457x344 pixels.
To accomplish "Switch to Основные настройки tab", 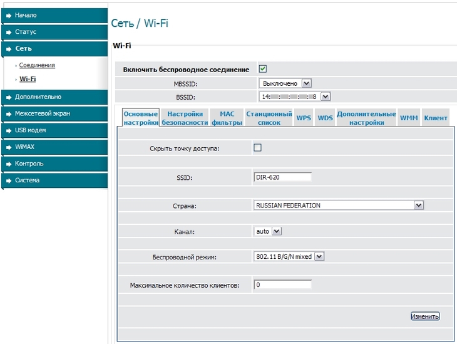I will pyautogui.click(x=141, y=118).
